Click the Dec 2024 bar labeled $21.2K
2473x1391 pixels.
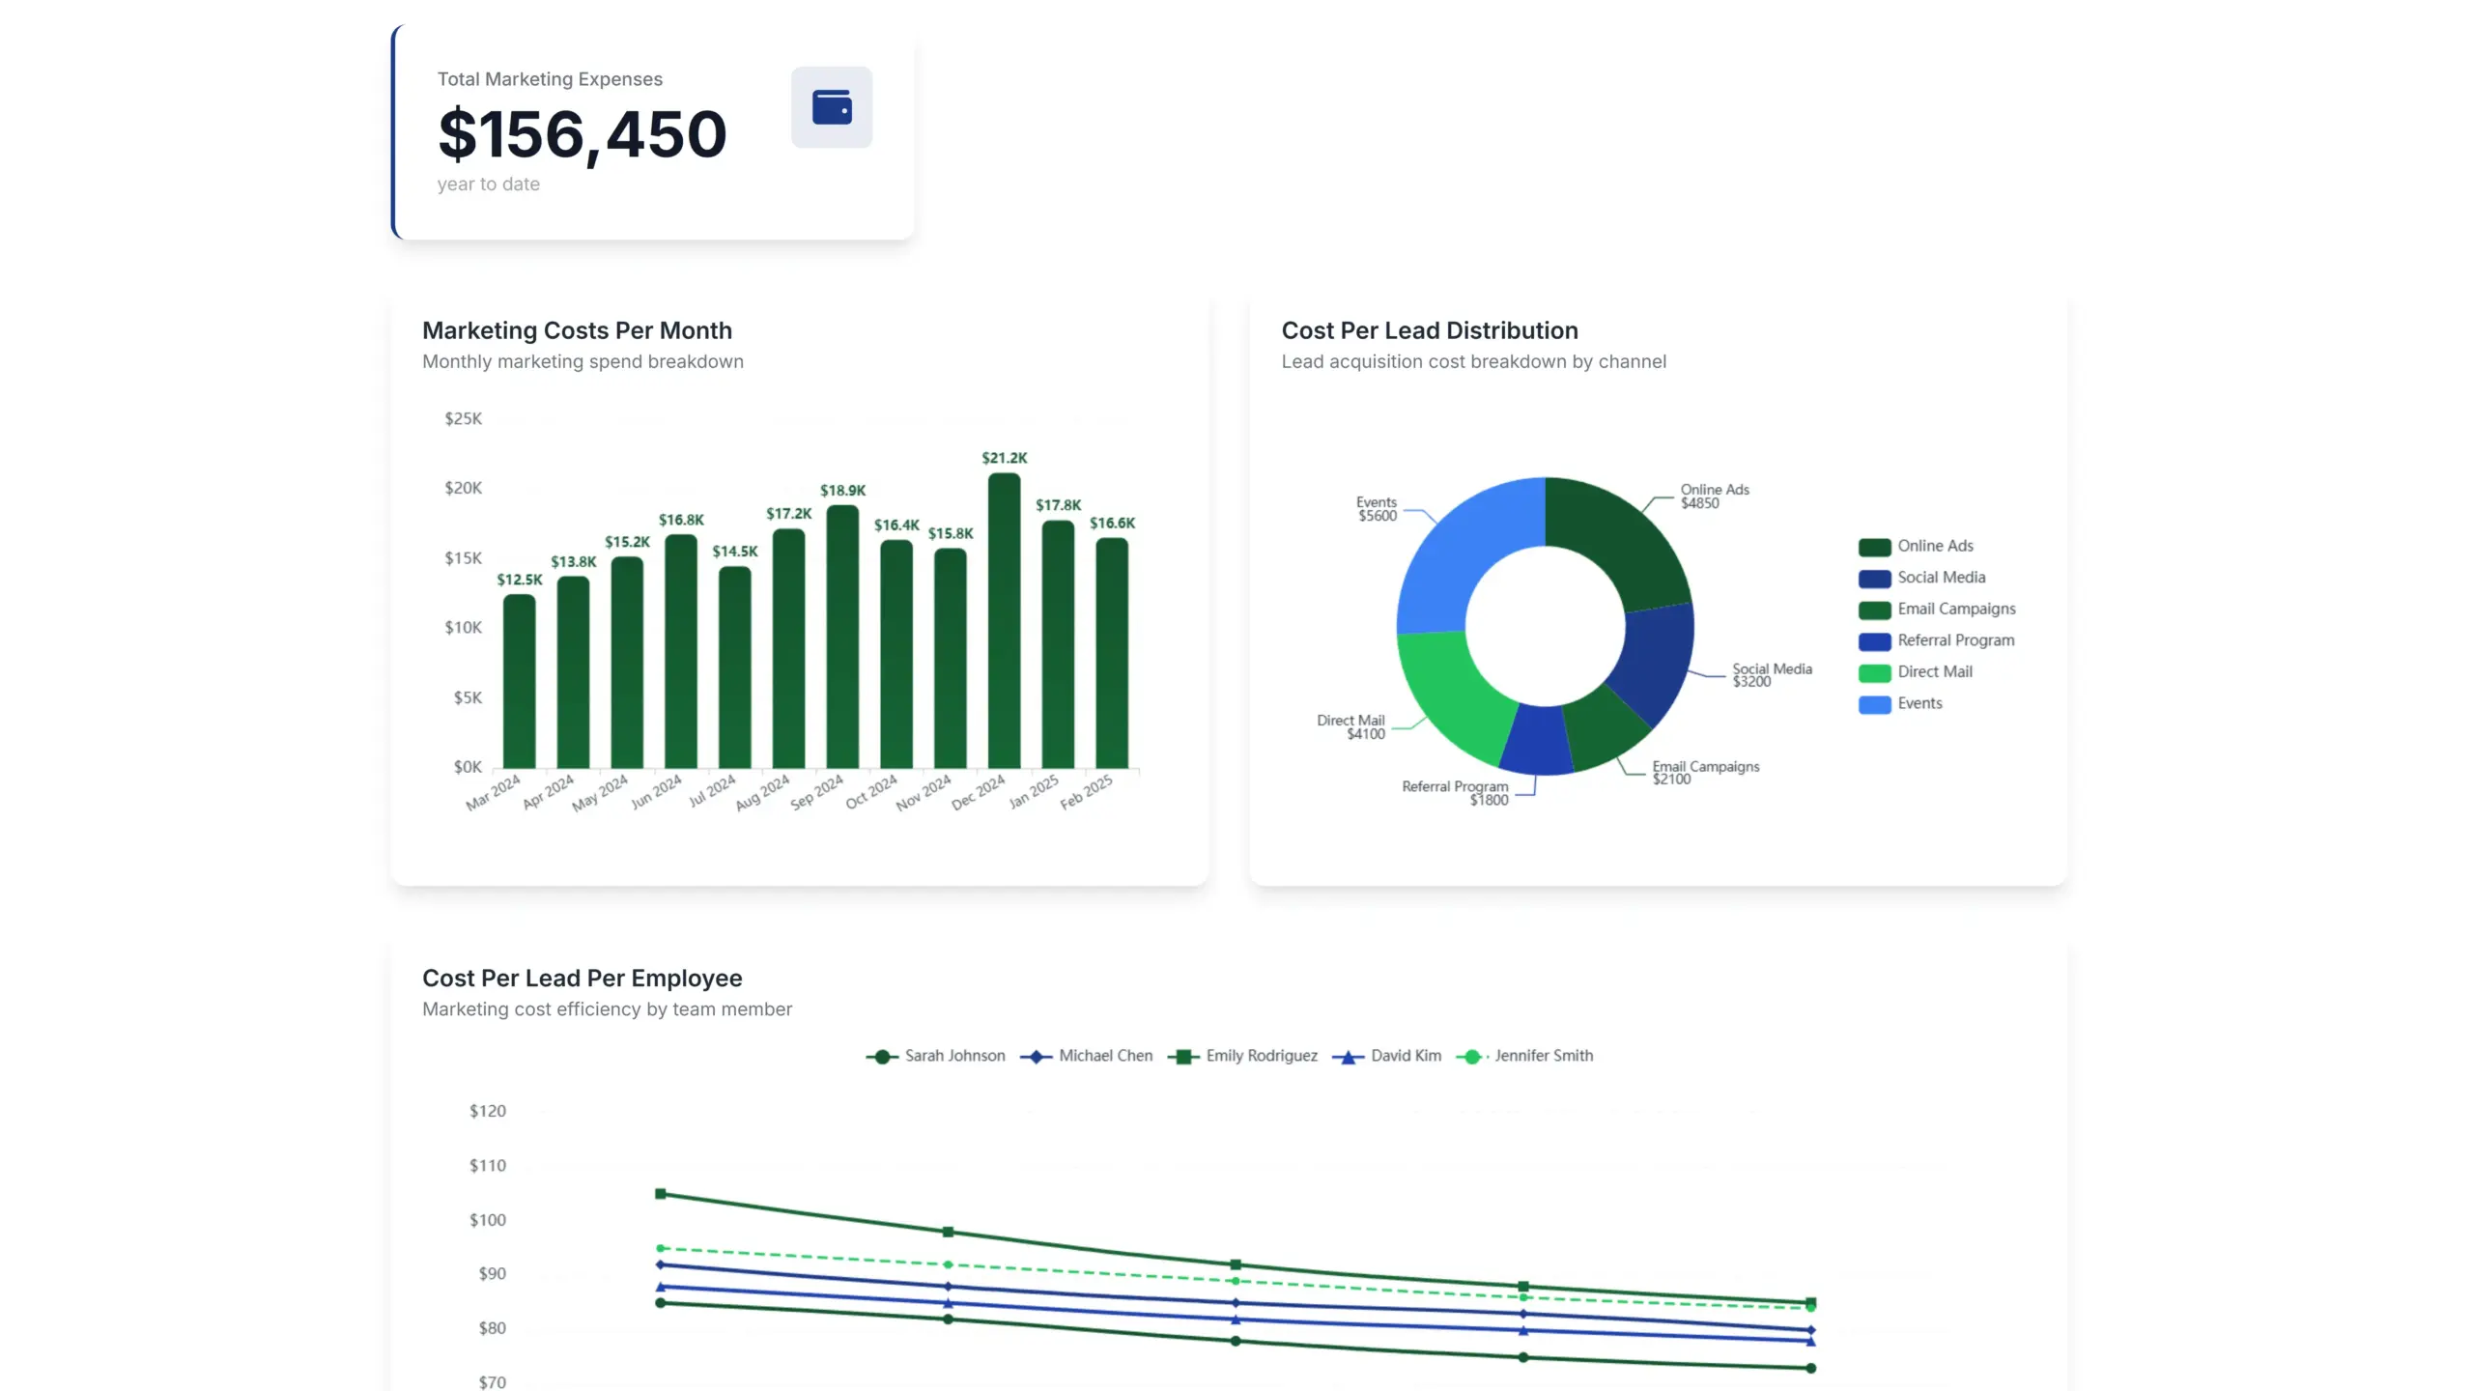pos(1004,621)
